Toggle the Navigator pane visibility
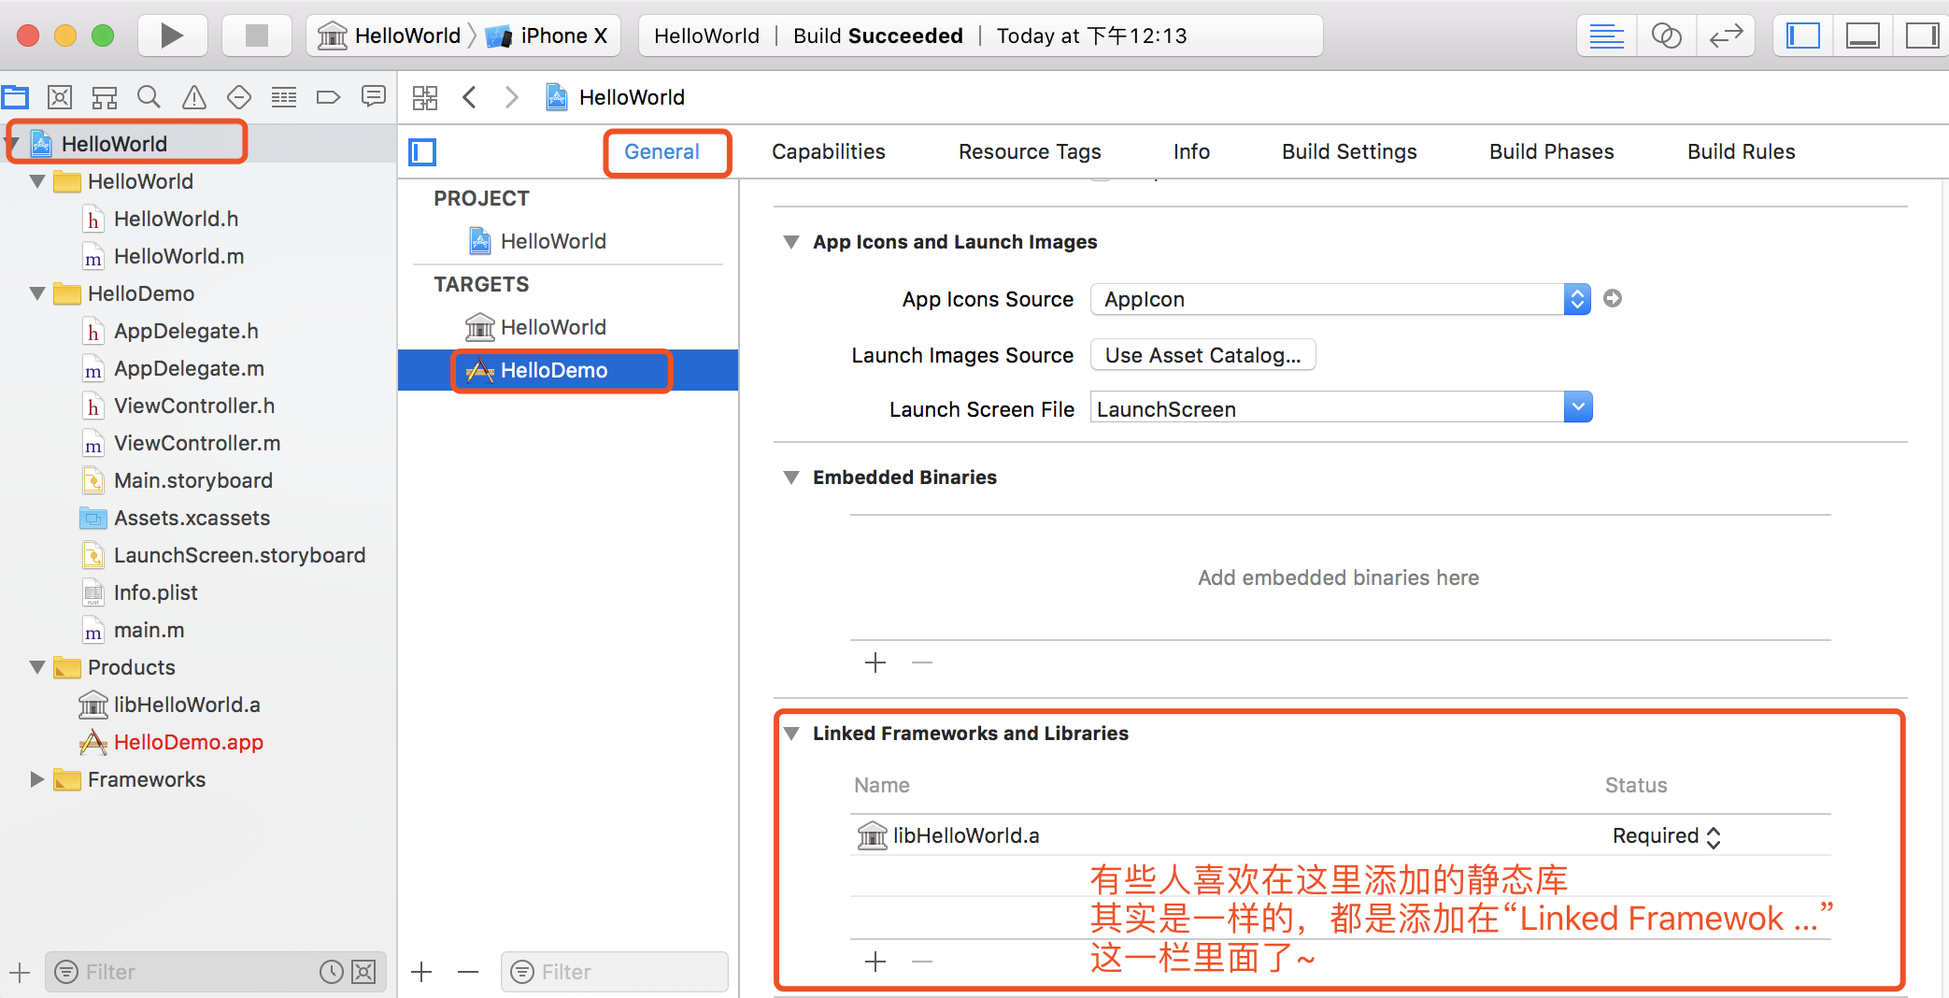 1803,36
